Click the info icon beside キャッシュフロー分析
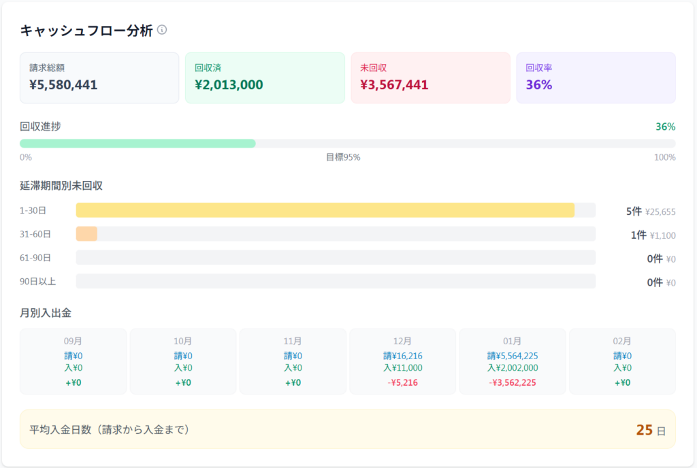697x468 pixels. click(x=162, y=30)
